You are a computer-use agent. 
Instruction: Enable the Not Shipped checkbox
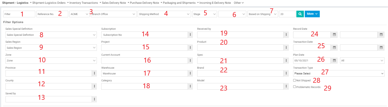pos(294,80)
